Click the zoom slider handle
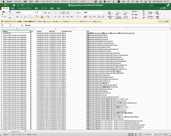Viewport: 171px width, 136px height. coord(152,134)
